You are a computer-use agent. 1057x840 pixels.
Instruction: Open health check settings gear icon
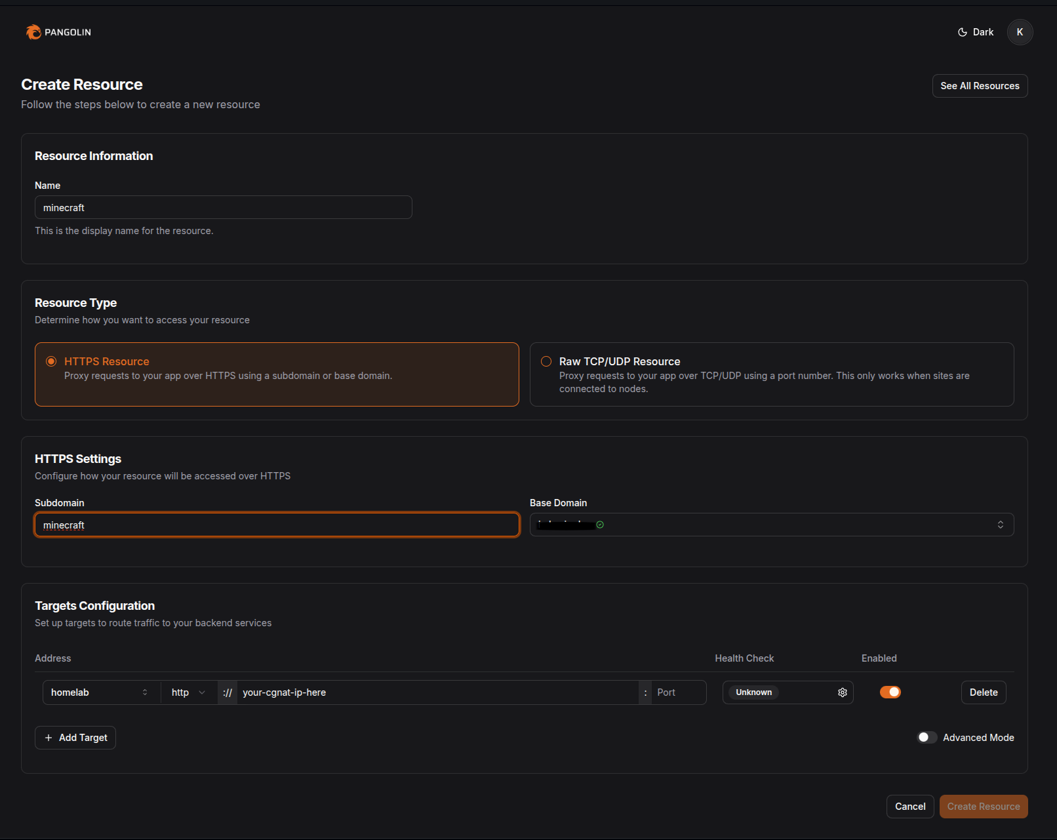coord(842,692)
